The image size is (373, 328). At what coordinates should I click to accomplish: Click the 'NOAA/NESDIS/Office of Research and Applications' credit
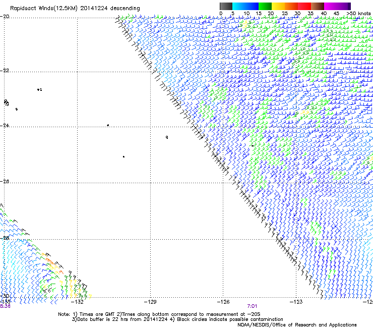tap(297, 325)
